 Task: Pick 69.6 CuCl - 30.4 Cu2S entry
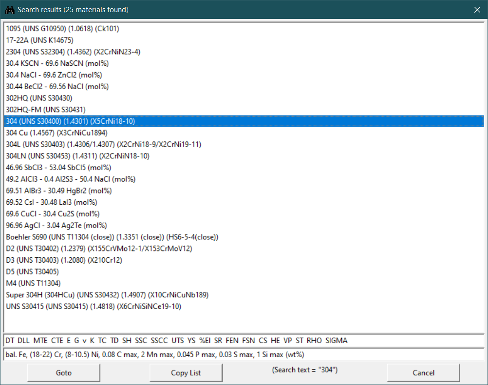tap(53, 214)
